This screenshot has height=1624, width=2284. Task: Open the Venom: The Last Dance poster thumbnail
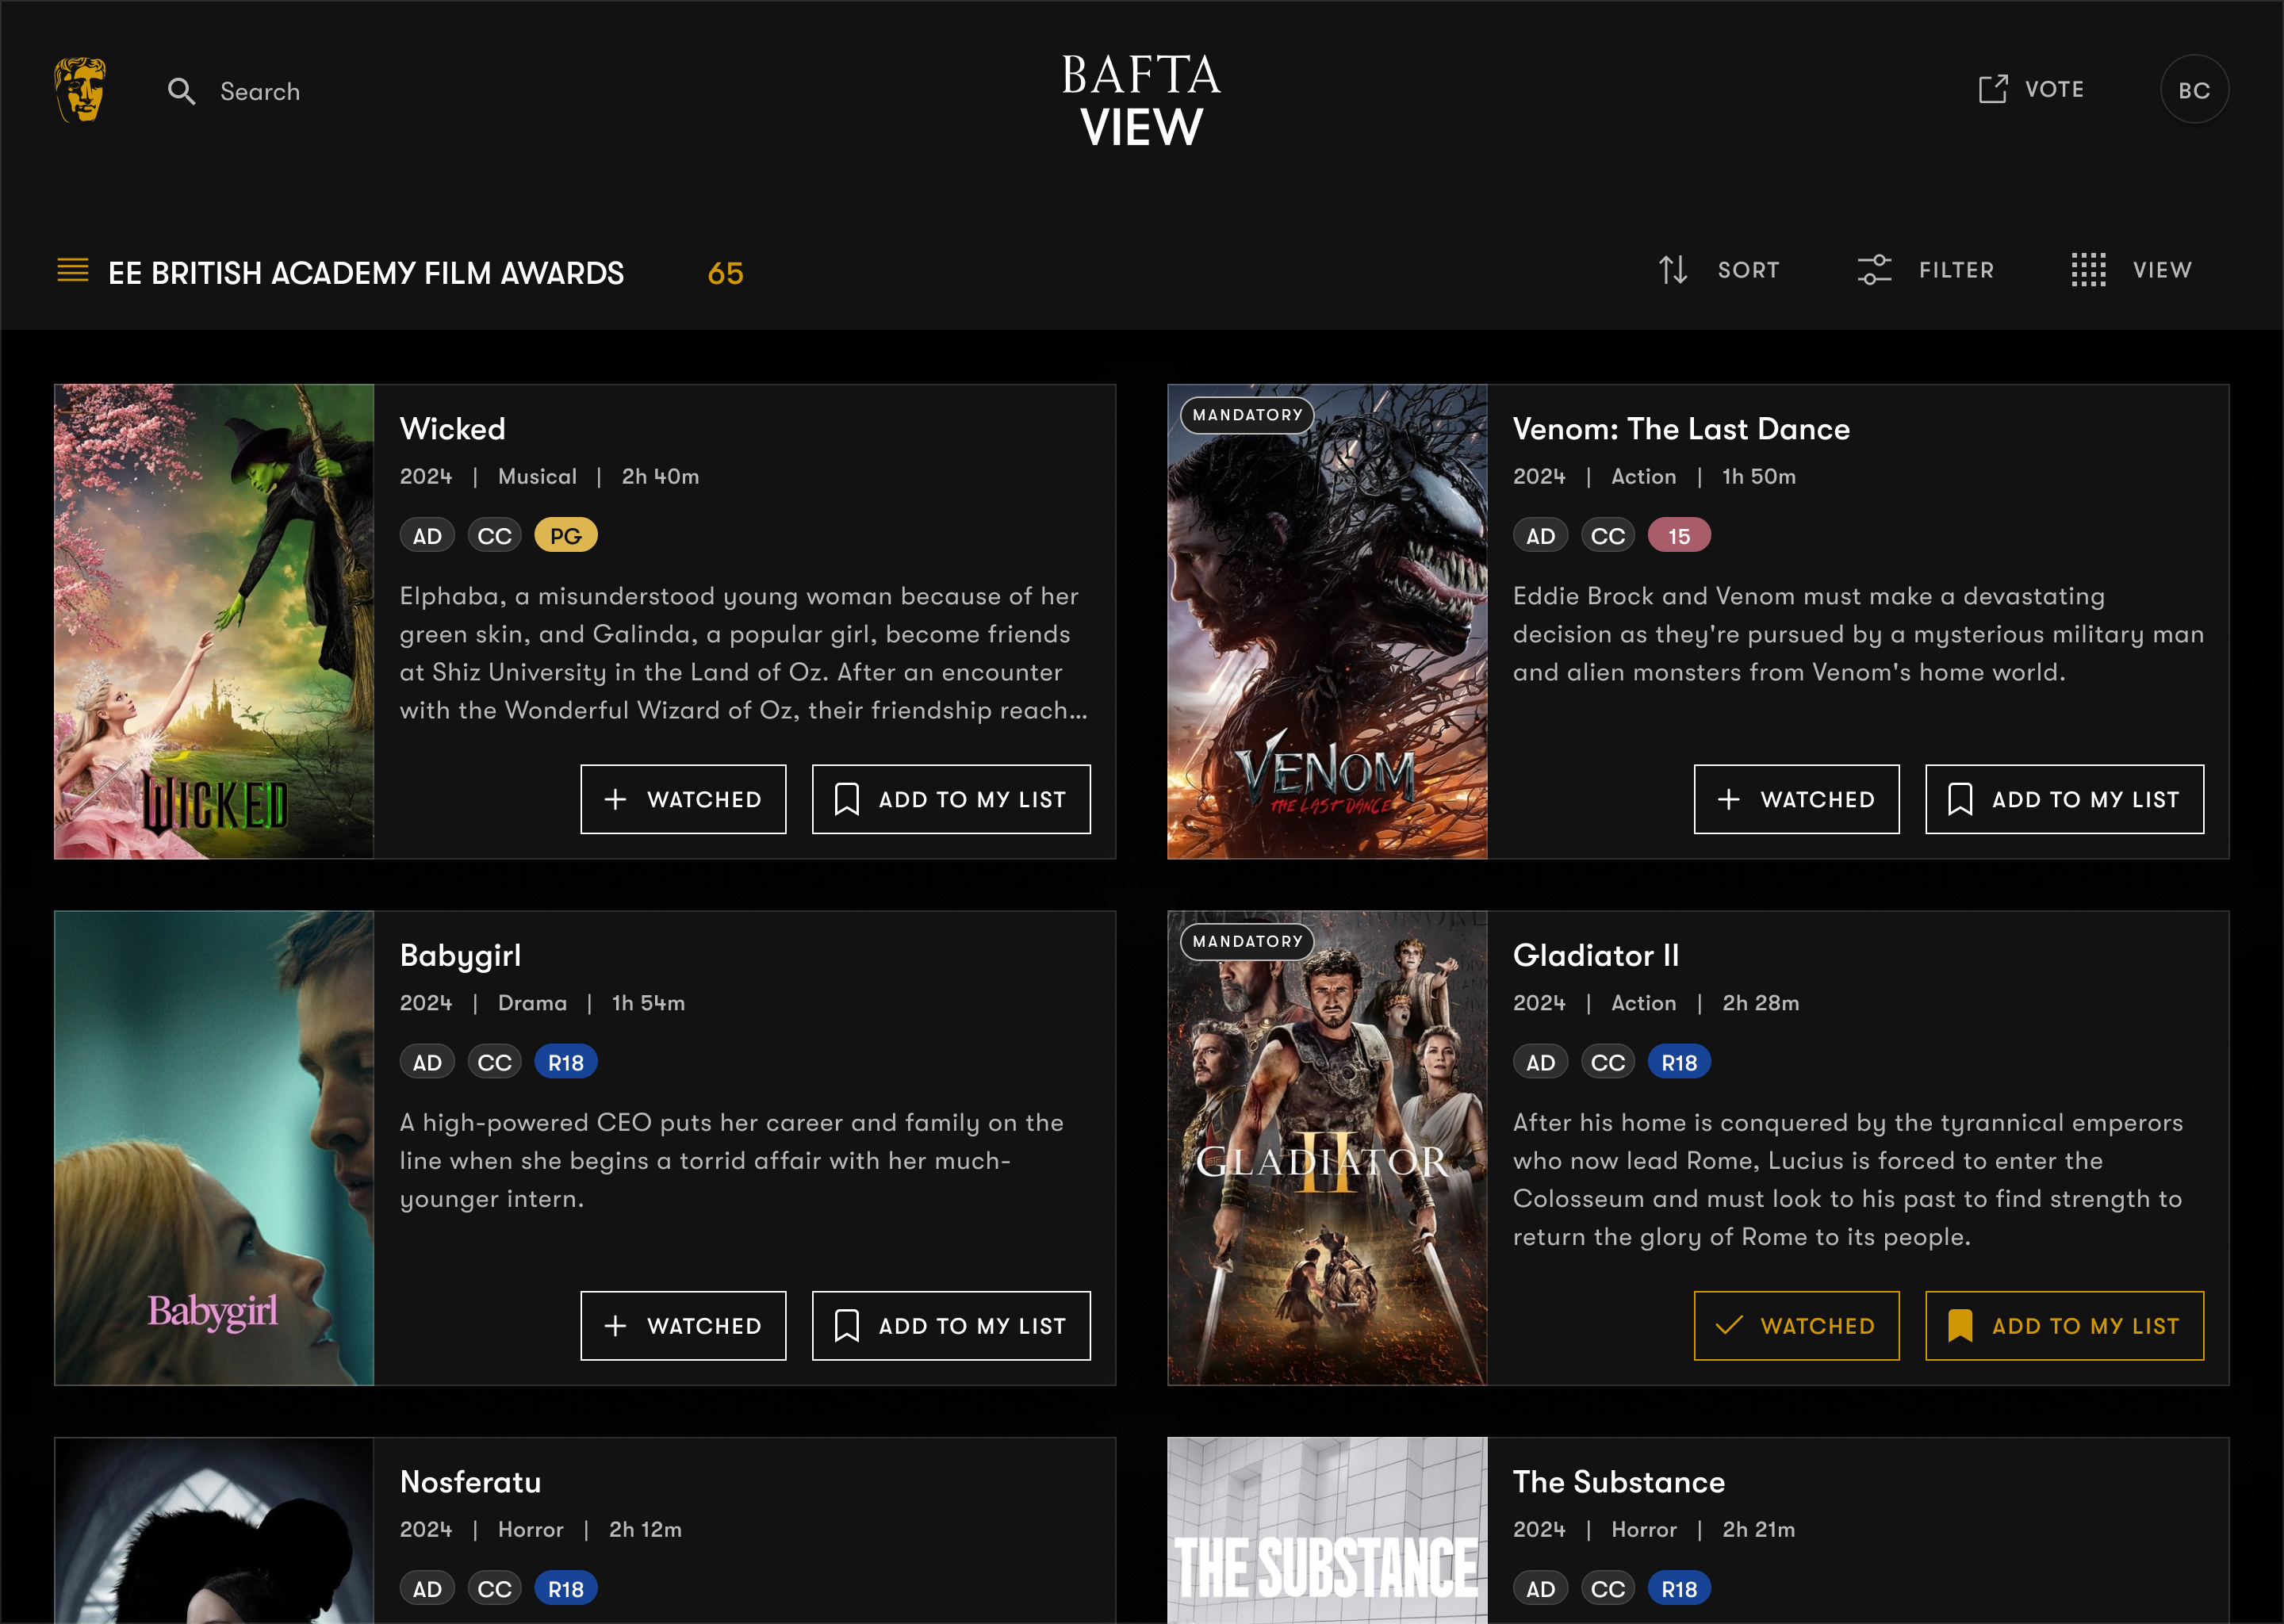coord(1327,621)
